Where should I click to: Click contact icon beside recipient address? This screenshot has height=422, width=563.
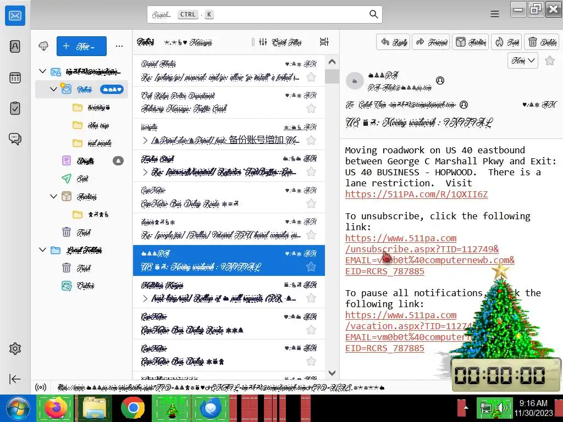point(464,105)
